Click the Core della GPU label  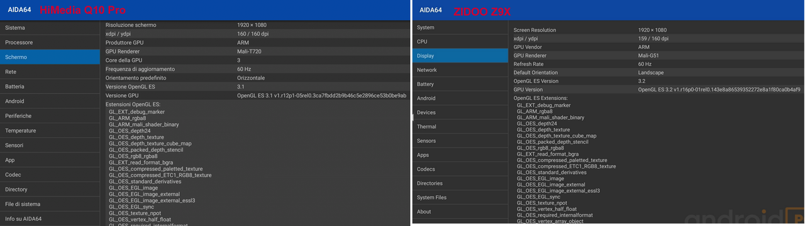point(124,60)
